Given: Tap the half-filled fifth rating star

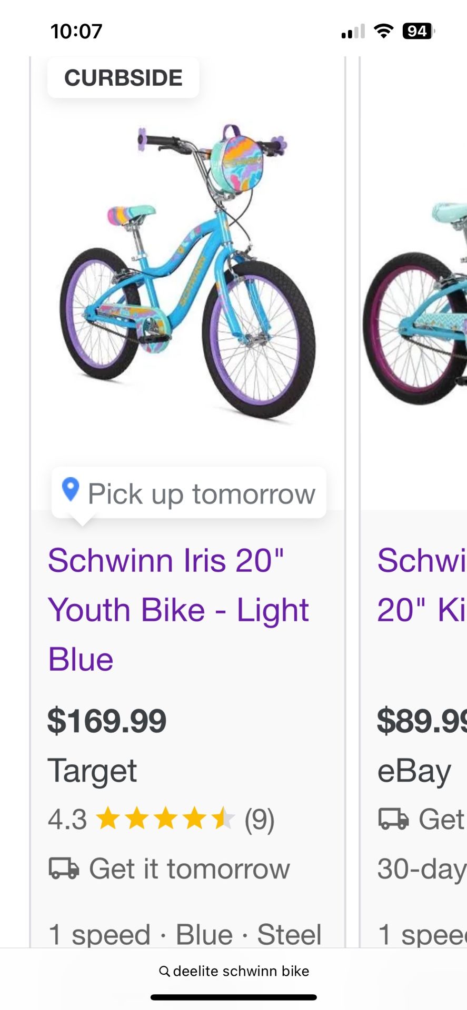Looking at the screenshot, I should point(223,817).
